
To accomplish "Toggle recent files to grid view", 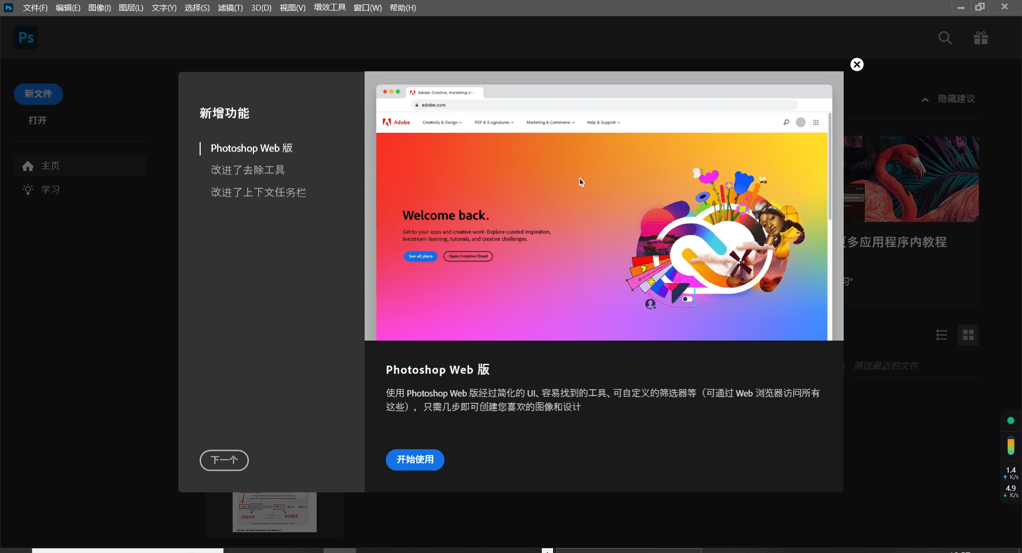I will (x=968, y=335).
